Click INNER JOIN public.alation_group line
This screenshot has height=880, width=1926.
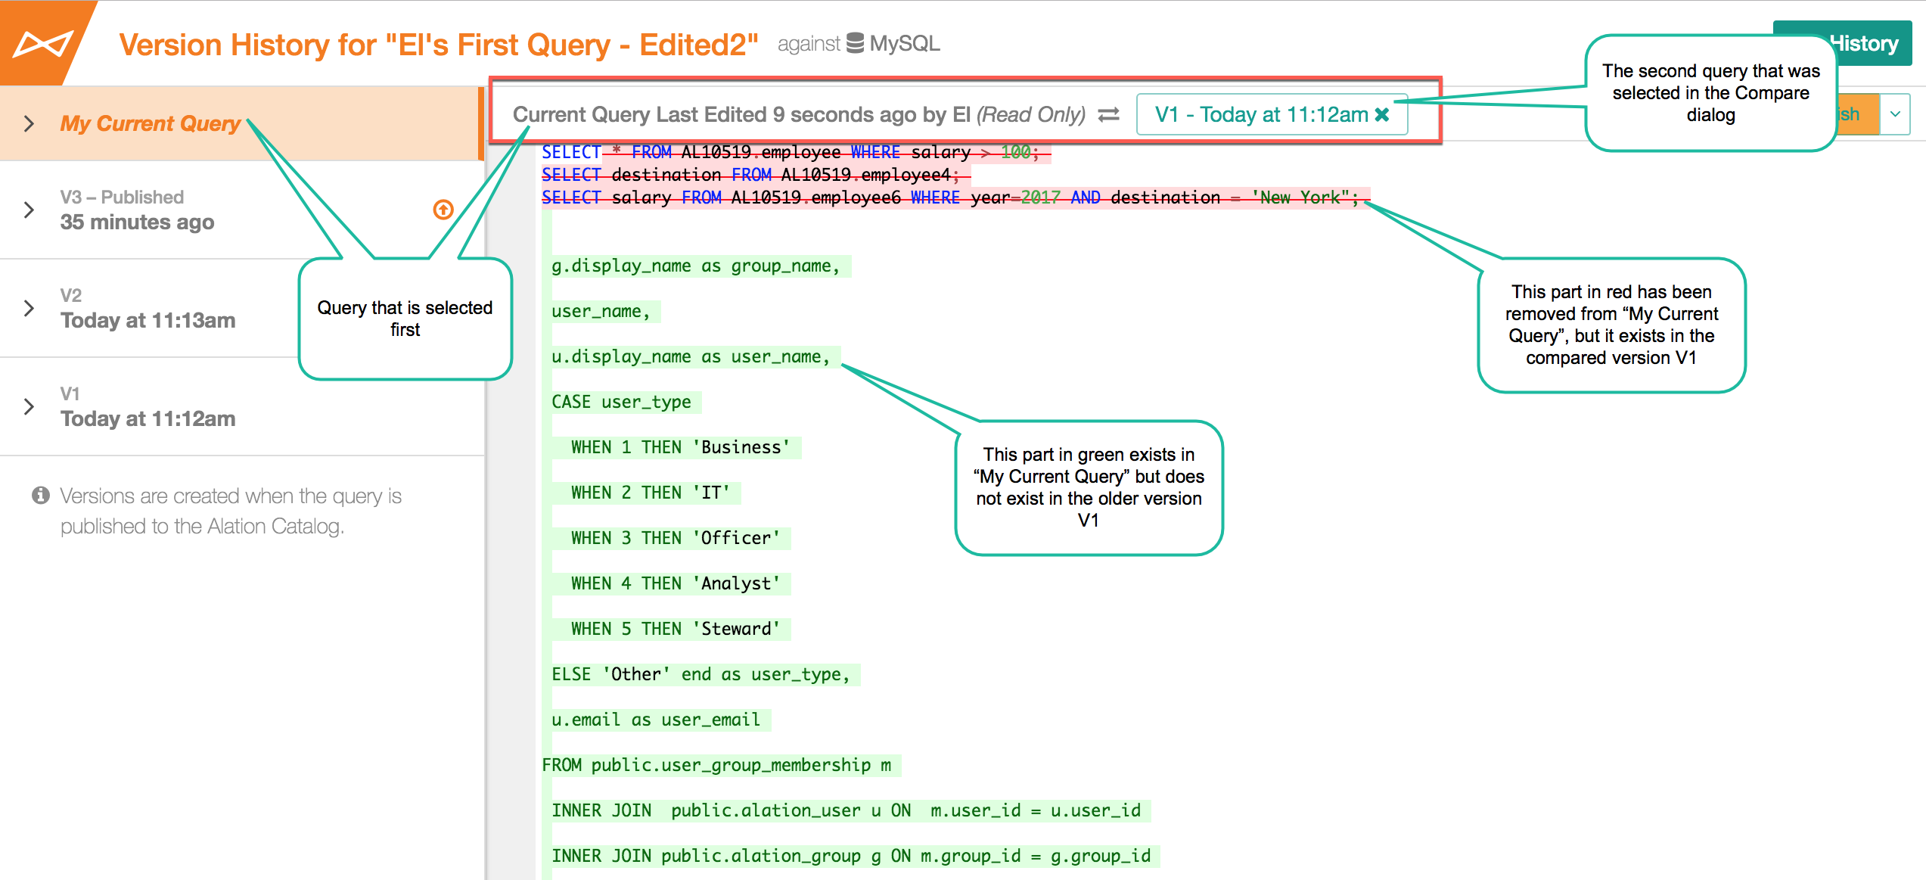point(851,856)
